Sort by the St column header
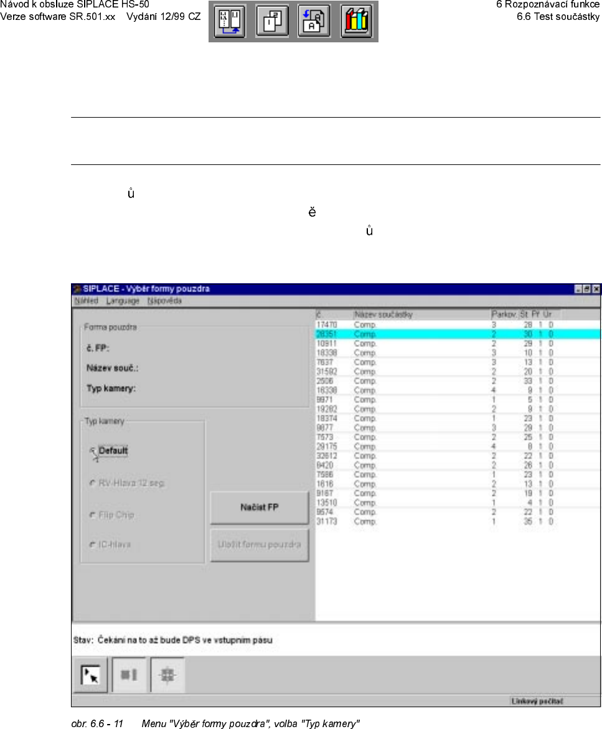Screen dimensions: 602x729 tap(525, 315)
